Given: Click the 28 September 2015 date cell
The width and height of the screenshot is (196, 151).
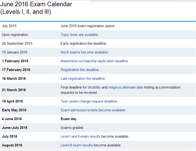Looking at the screenshot, I should point(17,43).
